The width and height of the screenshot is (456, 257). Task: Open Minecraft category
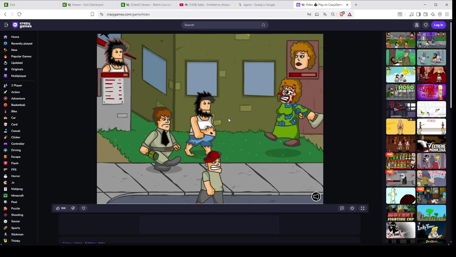click(17, 196)
